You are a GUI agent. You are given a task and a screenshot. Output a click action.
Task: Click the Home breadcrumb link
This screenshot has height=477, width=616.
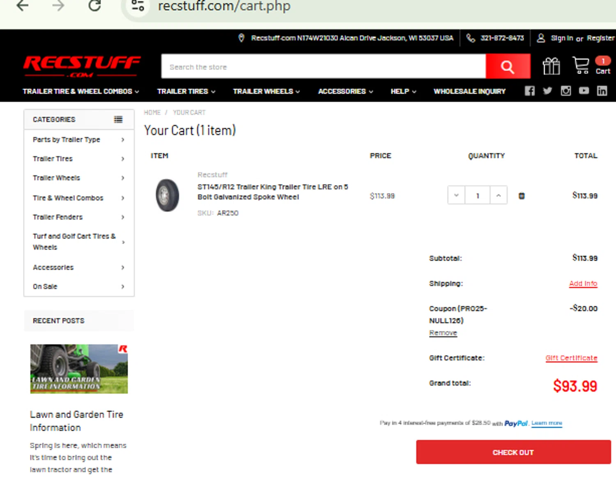[x=152, y=112]
